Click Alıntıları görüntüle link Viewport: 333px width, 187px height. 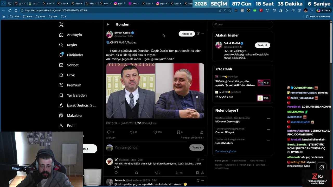(x=192, y=138)
